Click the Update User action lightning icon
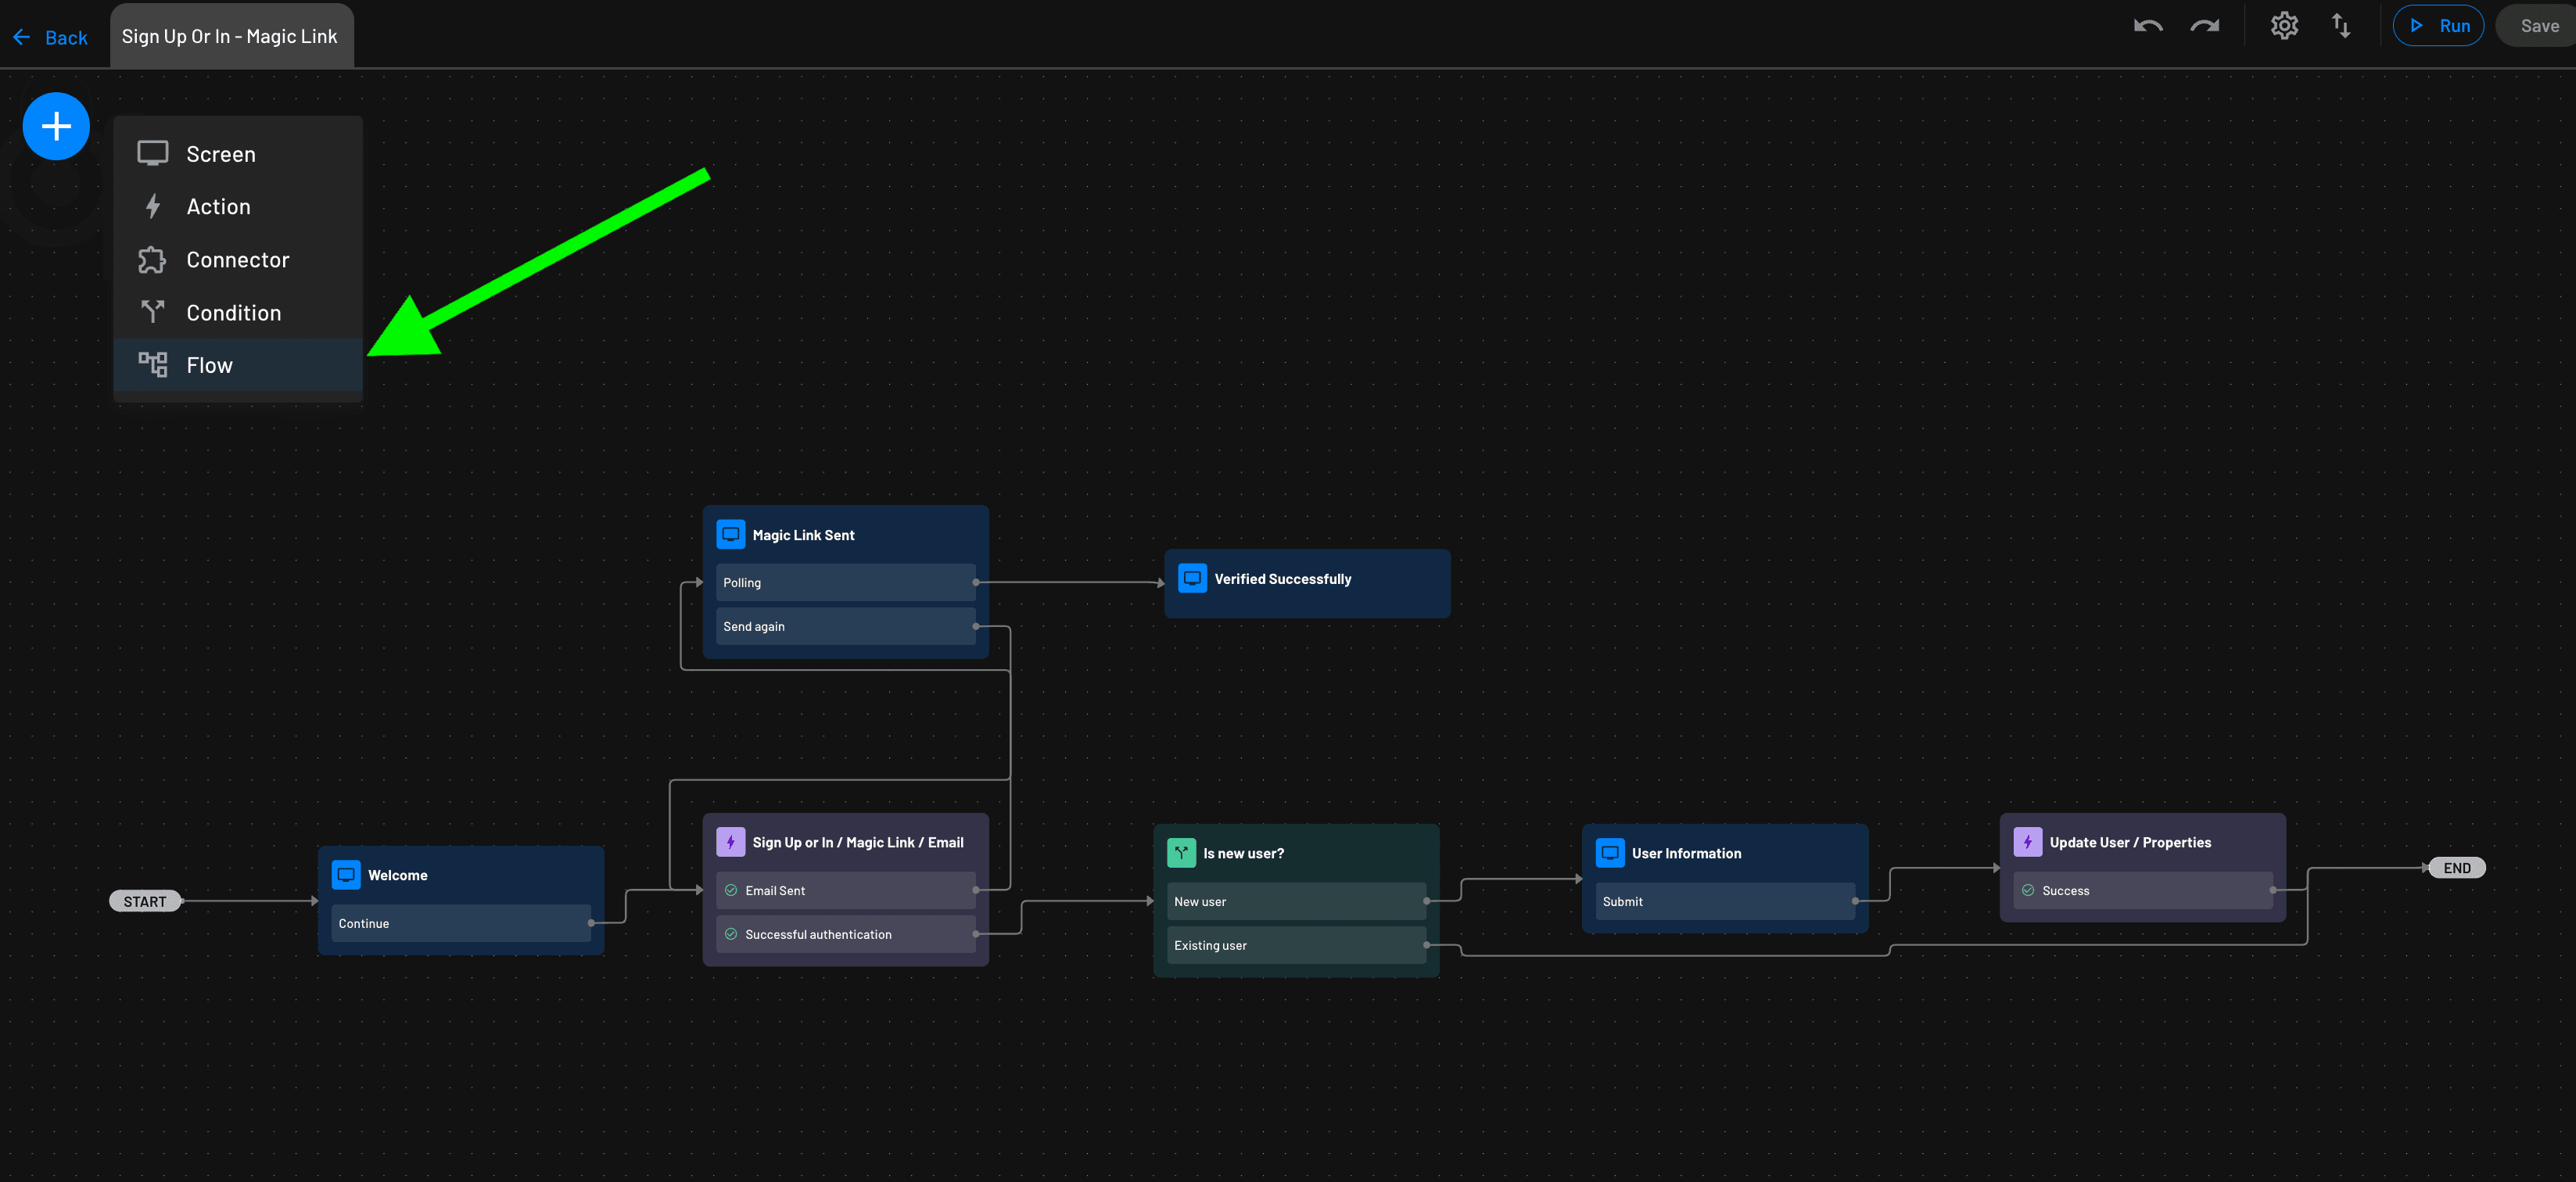The height and width of the screenshot is (1182, 2576). click(x=2027, y=842)
